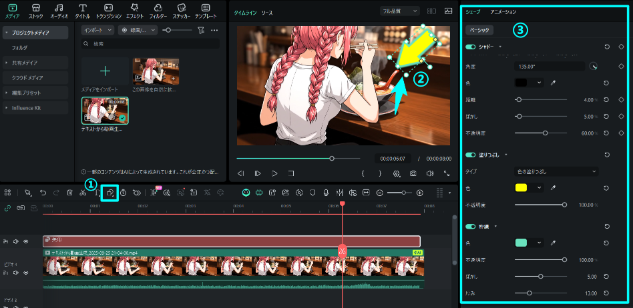
Task: Open the フル品質 quality dropdown
Action: (x=399, y=11)
